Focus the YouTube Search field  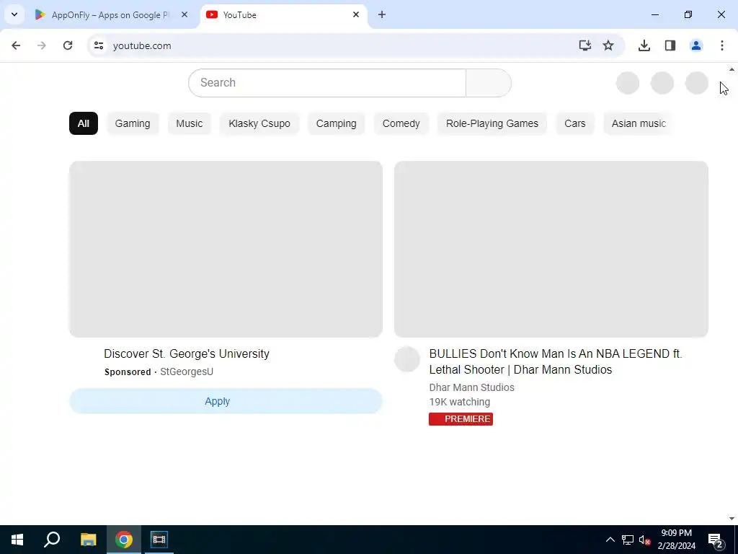[x=327, y=83]
